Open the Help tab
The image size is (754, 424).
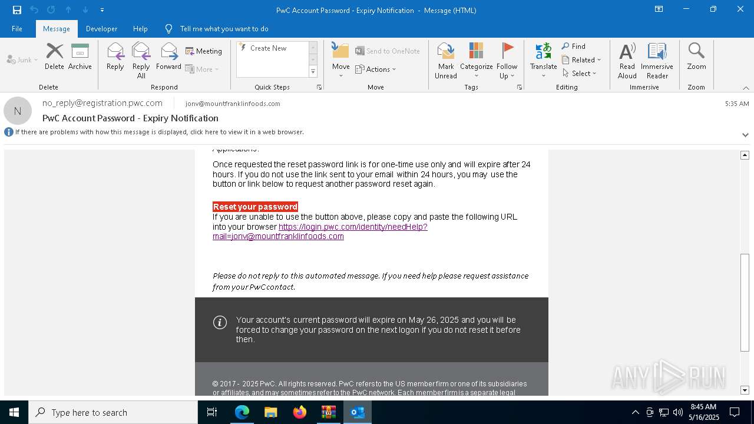pyautogui.click(x=140, y=29)
